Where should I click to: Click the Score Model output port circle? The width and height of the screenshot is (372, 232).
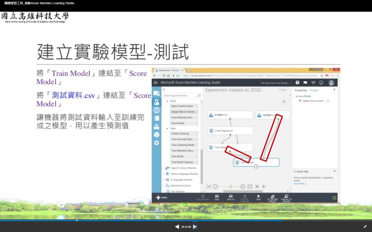click(x=256, y=166)
